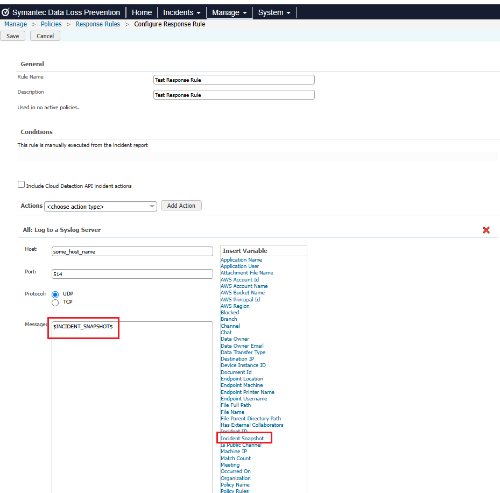Open the choose action type dropdown
500x493 pixels.
pyautogui.click(x=101, y=206)
